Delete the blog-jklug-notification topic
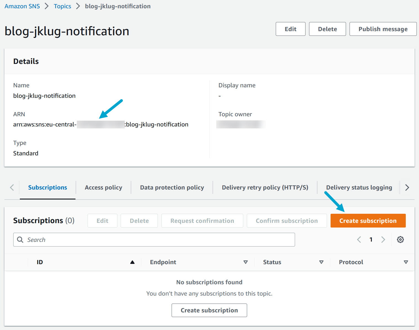419x330 pixels. coord(327,29)
